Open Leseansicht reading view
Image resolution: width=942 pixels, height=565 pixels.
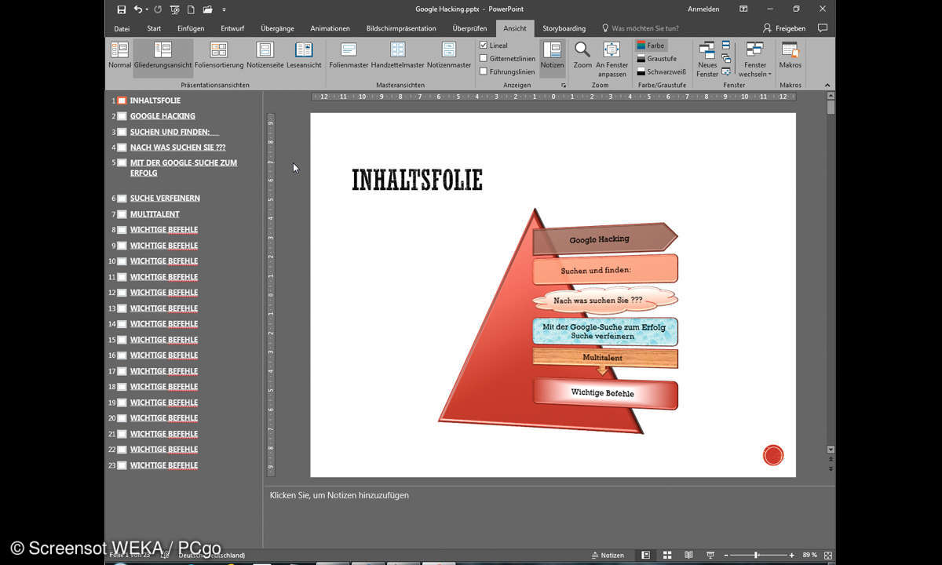click(304, 56)
